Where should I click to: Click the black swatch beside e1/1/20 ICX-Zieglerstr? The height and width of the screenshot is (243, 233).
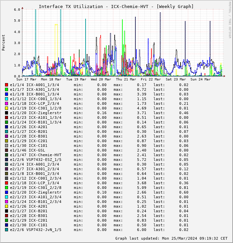point(6,113)
